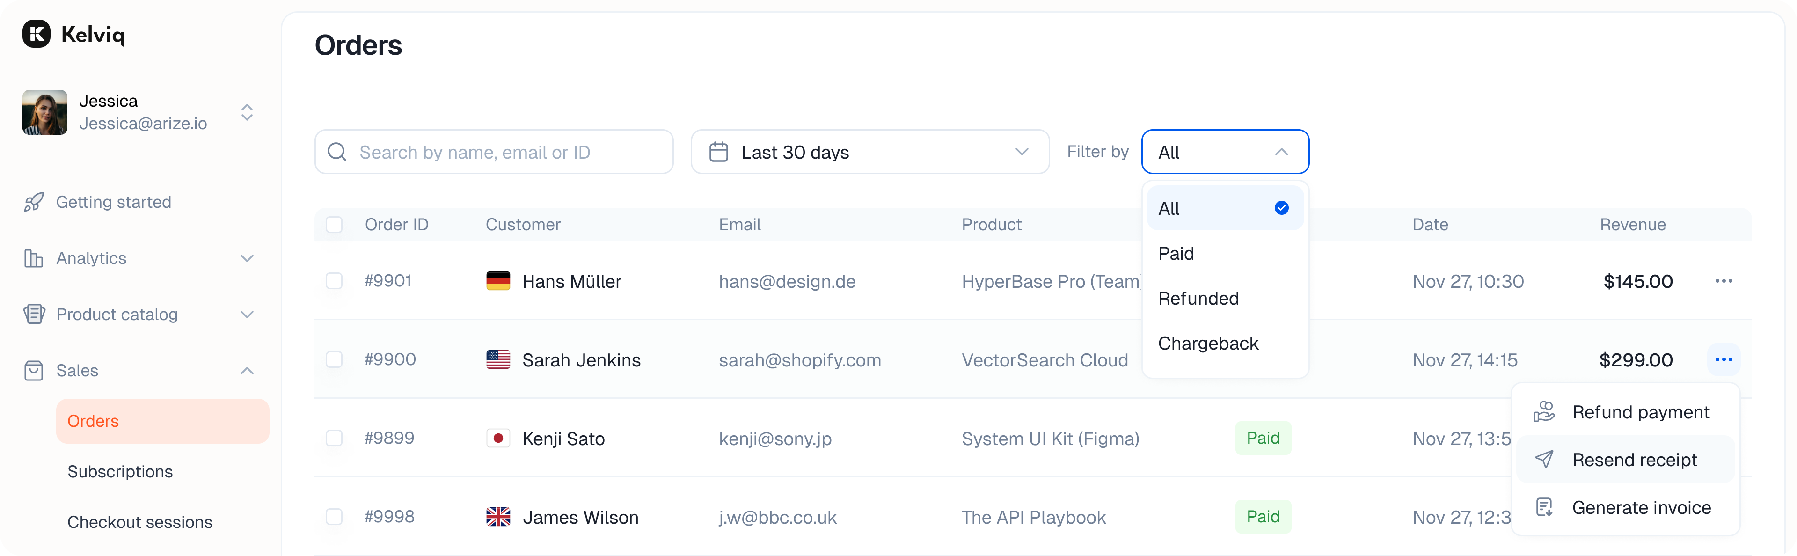The width and height of the screenshot is (1797, 556).
Task: Check the box for order #9900
Action: pyautogui.click(x=334, y=360)
